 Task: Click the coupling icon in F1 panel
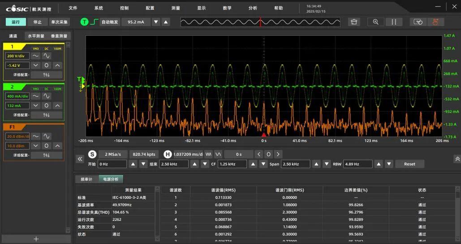(35, 136)
